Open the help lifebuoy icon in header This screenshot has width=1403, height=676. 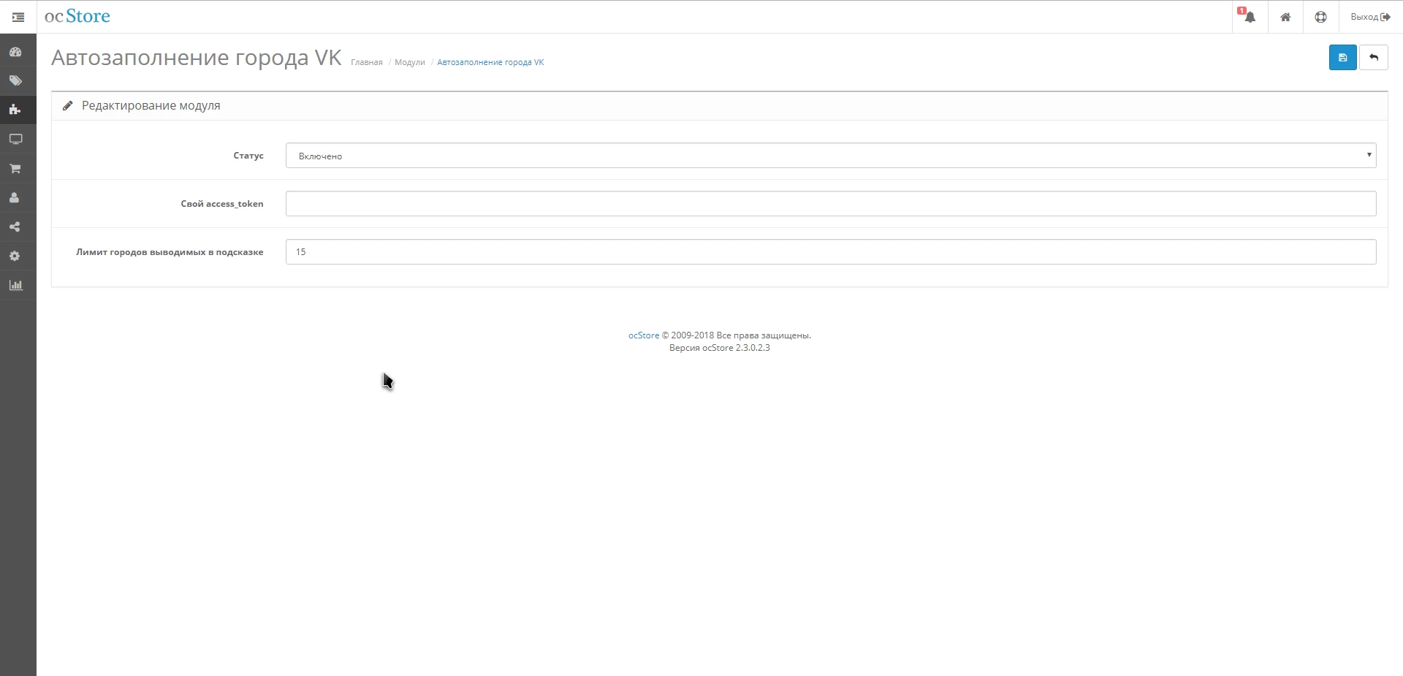click(1320, 17)
